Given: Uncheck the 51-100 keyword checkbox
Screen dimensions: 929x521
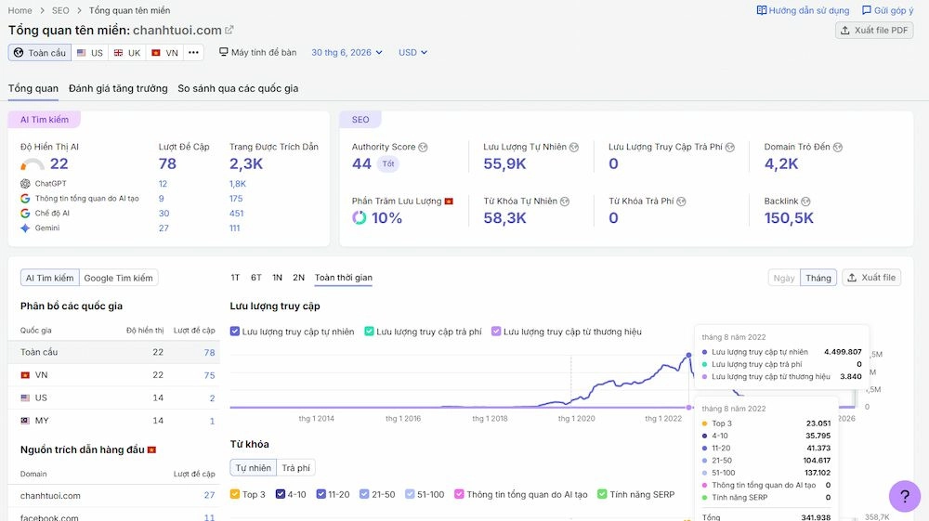Looking at the screenshot, I should pyautogui.click(x=410, y=494).
